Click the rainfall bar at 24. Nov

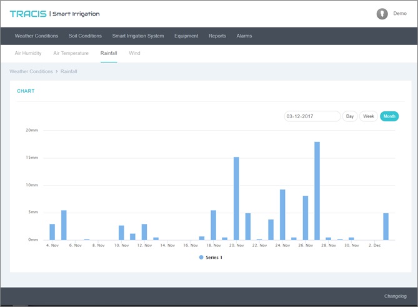[x=282, y=214]
